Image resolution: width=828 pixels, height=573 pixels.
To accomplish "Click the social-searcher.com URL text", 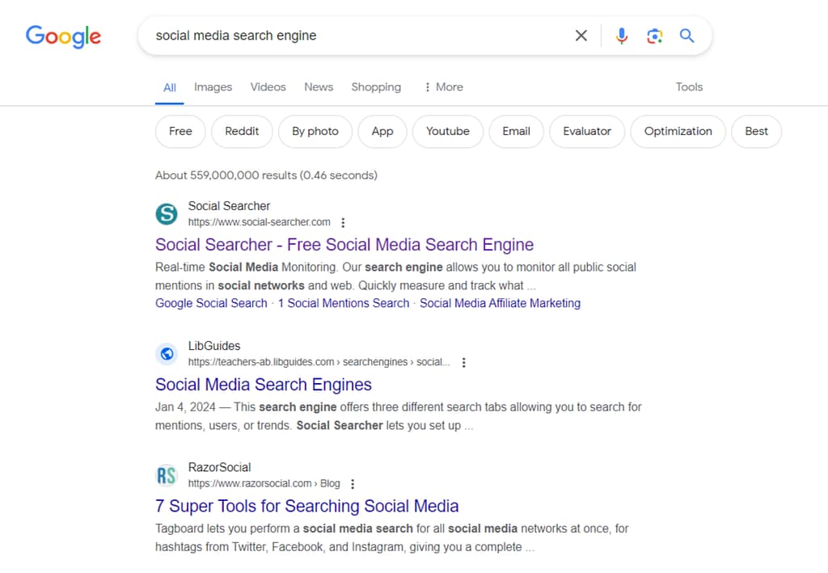I will (260, 222).
